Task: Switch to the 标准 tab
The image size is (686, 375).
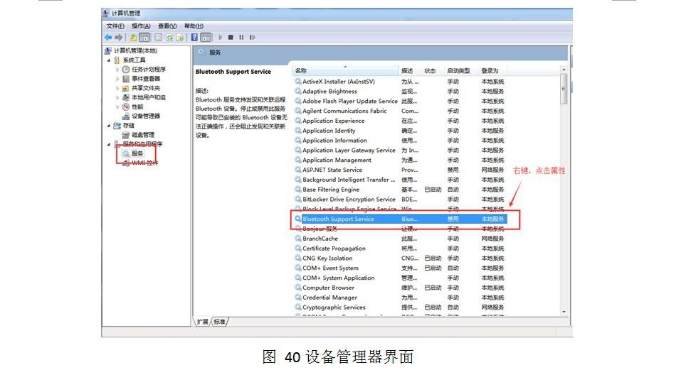Action: click(x=220, y=322)
